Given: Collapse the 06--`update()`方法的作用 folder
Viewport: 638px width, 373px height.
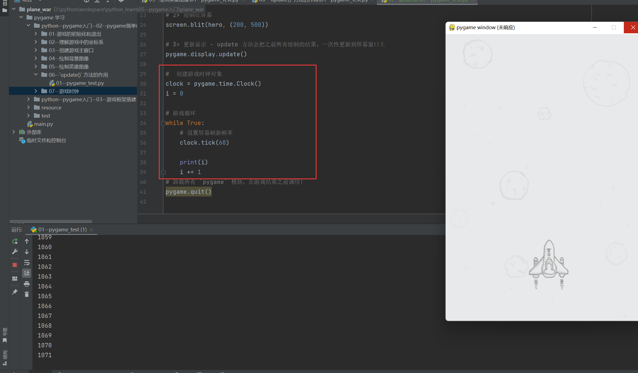Looking at the screenshot, I should tap(36, 74).
